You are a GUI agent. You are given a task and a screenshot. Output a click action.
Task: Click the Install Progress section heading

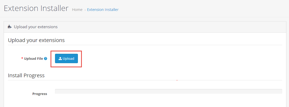coord(26,75)
